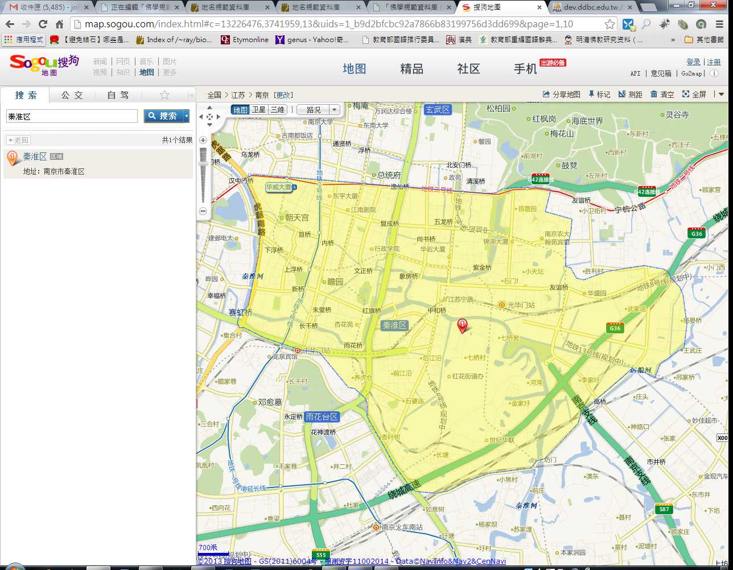The image size is (733, 570).
Task: Open the 地图 top navigation item
Action: click(x=355, y=69)
